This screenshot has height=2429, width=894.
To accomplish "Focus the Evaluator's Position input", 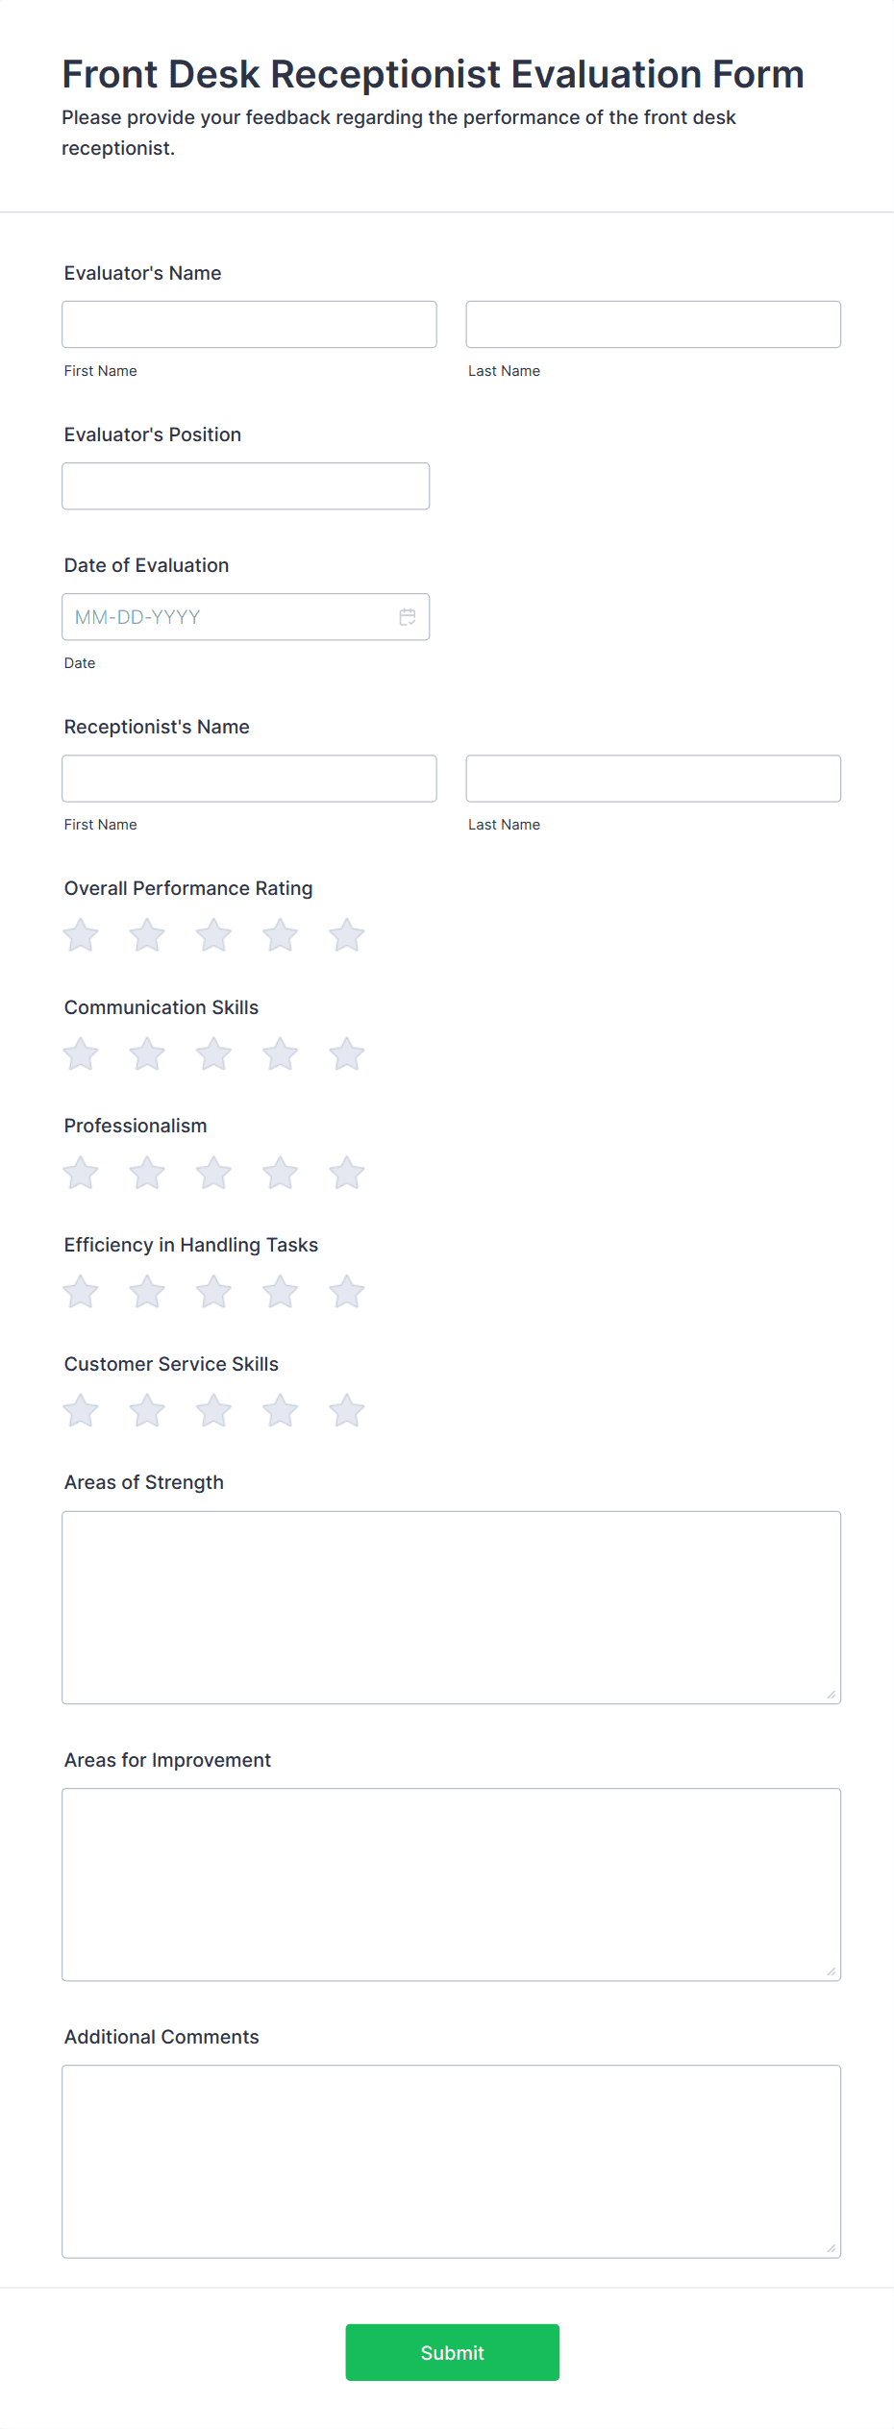I will [x=245, y=485].
